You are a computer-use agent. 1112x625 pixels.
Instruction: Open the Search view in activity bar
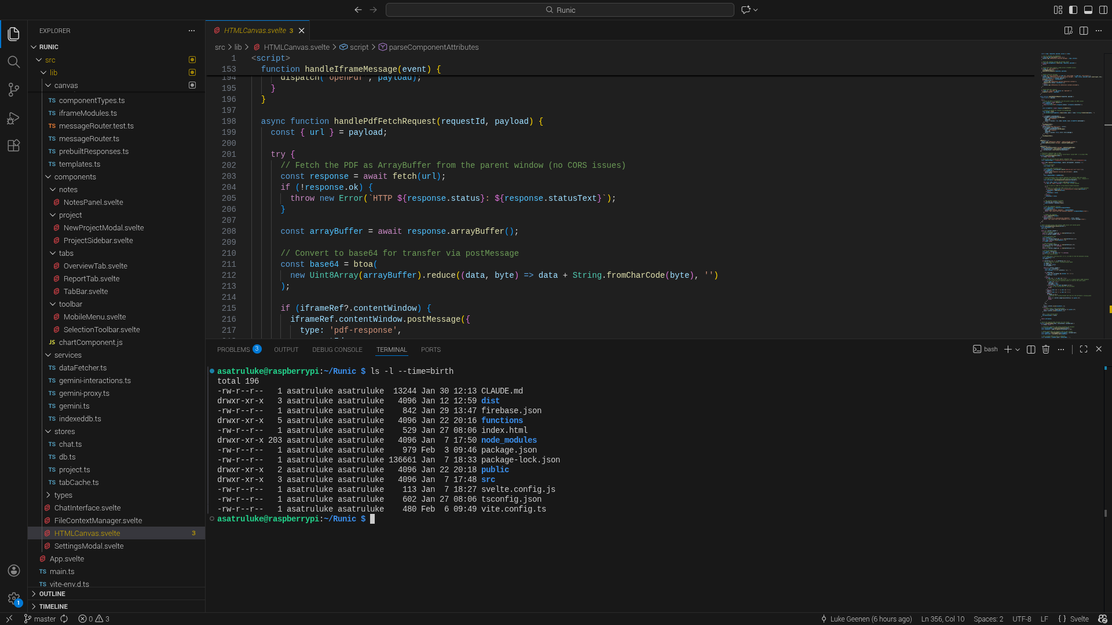pos(13,62)
